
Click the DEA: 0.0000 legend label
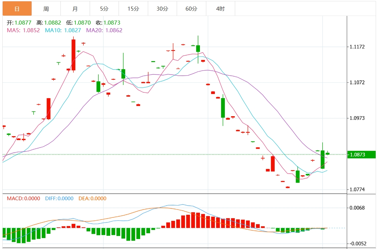pos(92,199)
